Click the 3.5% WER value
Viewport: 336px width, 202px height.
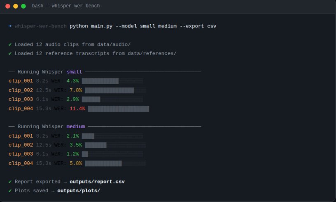coord(76,145)
